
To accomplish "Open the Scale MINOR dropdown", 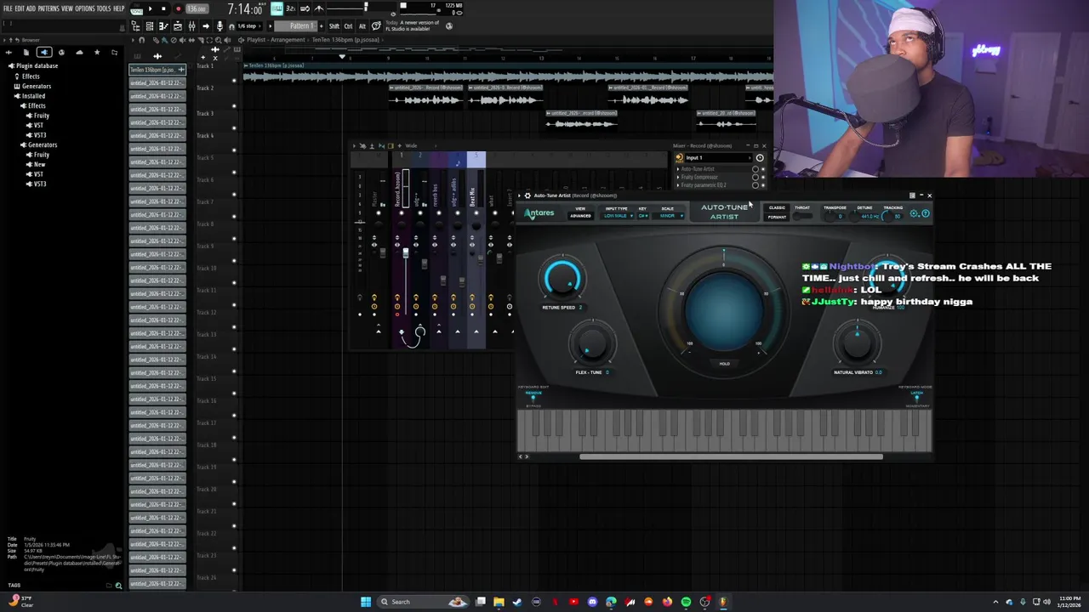I will tap(670, 216).
